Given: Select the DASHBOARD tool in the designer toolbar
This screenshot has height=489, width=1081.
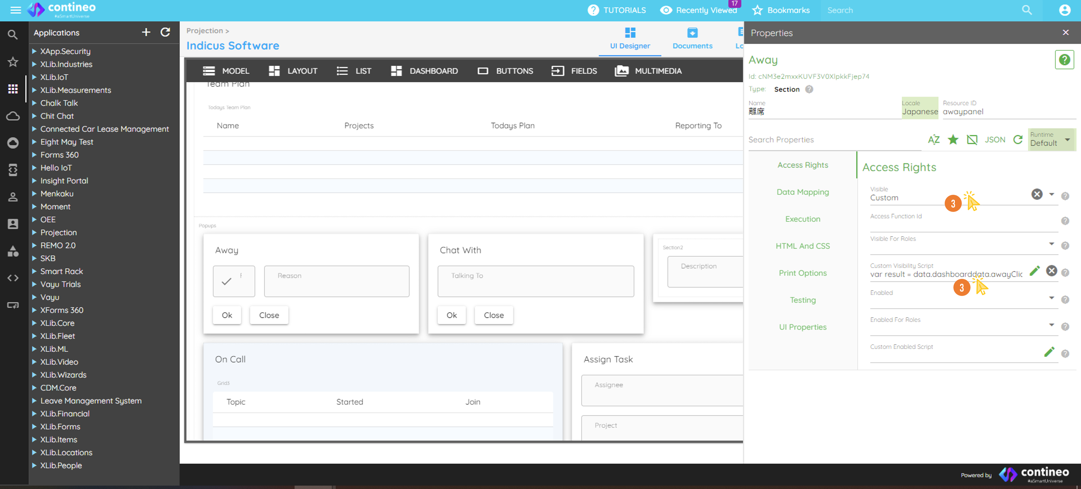Looking at the screenshot, I should coord(424,70).
